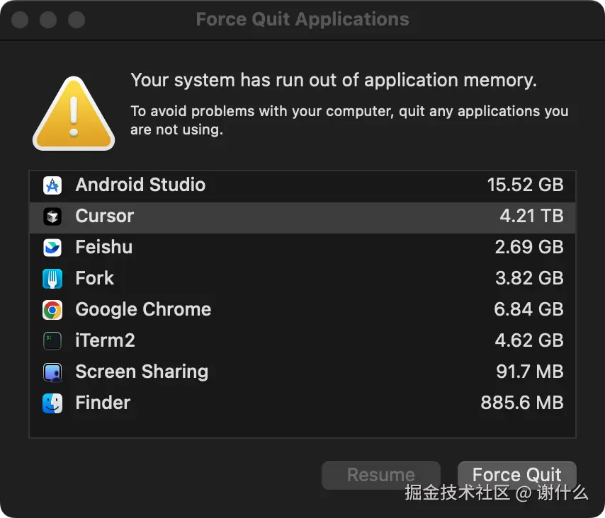This screenshot has height=518, width=605.
Task: Select the Screen Sharing name in list
Action: click(x=142, y=372)
